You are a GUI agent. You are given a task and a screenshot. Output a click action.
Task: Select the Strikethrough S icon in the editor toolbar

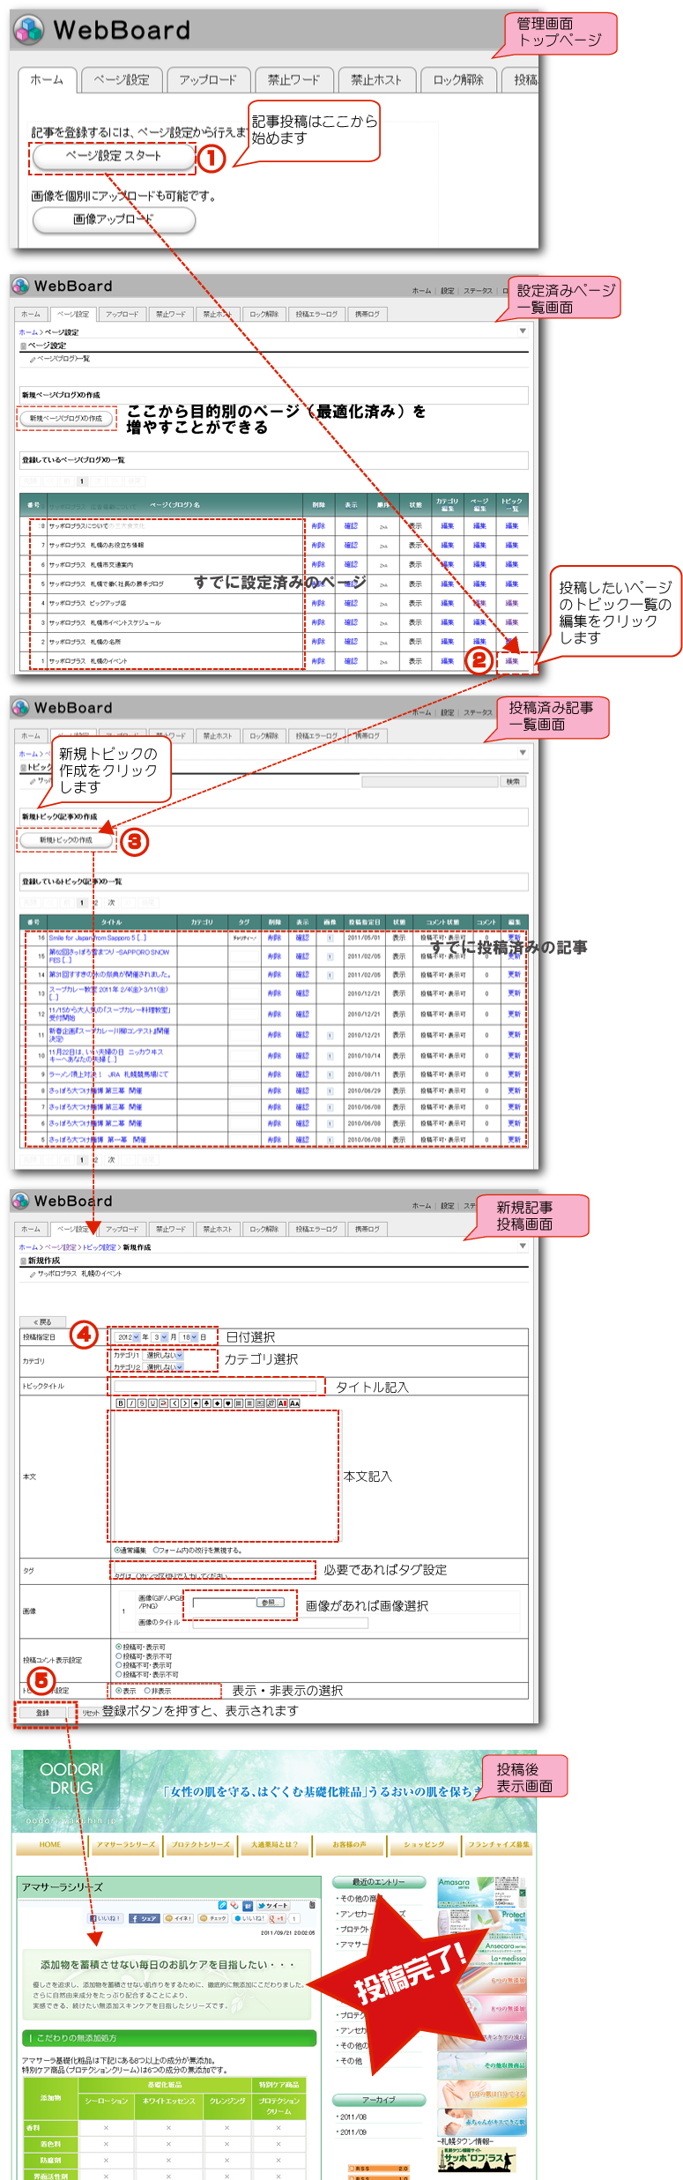pos(142,1402)
